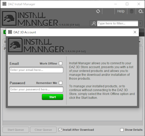Click the IM icon in main title bar
Viewport: 145px width, 136px height.
(x=4, y=4)
